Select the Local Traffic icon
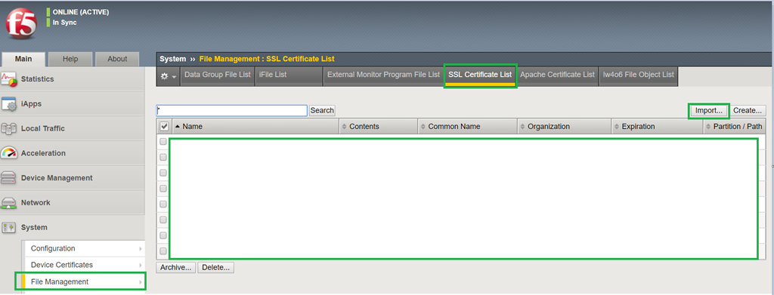Screen dimensions: 774x295 [9, 128]
